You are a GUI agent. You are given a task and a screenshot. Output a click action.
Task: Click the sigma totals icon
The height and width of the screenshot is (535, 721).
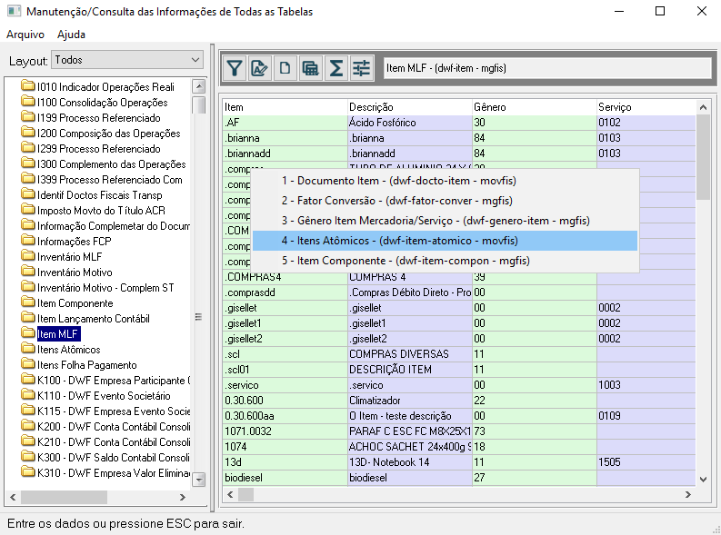click(335, 68)
